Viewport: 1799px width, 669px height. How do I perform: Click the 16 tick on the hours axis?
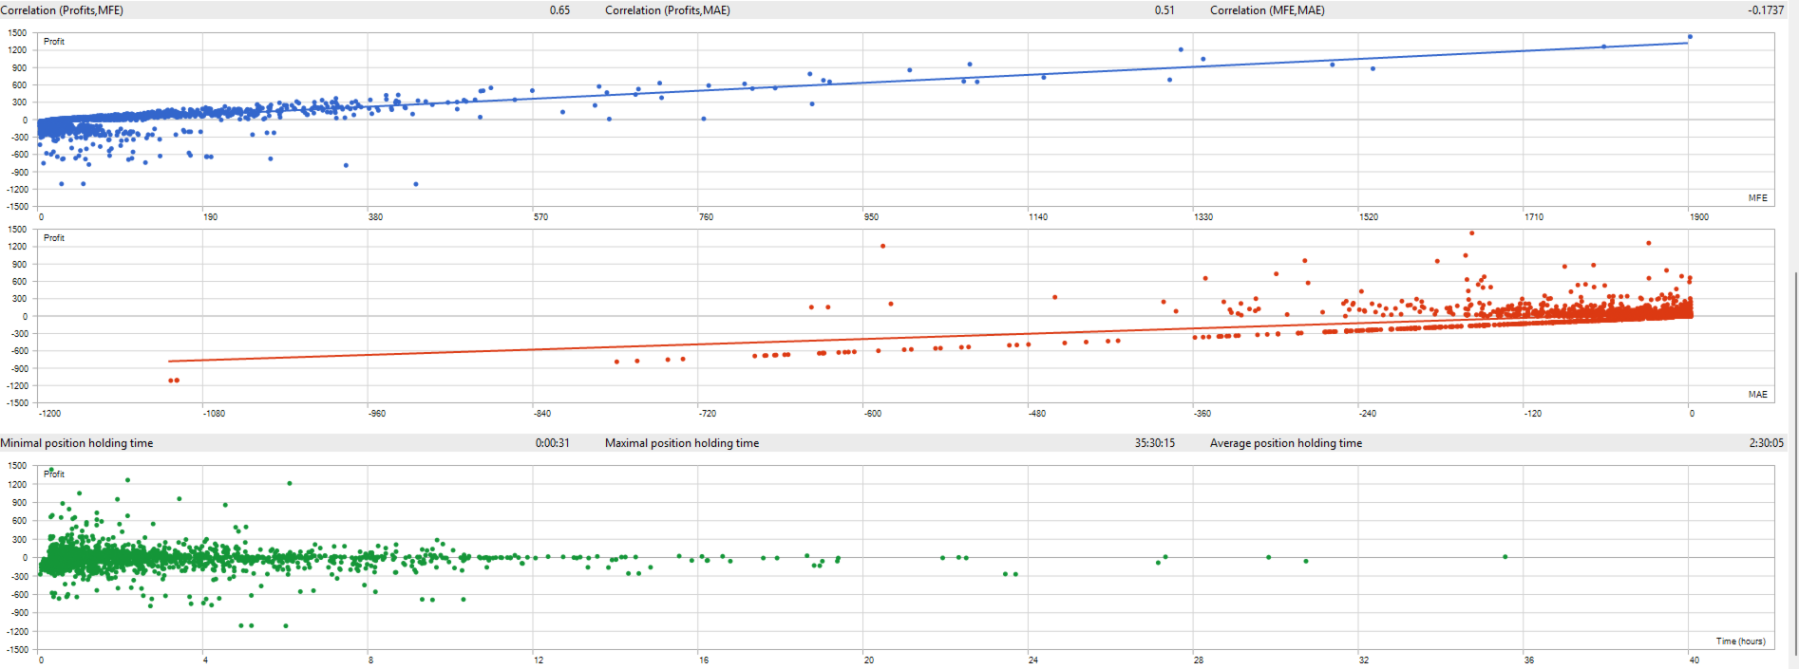pos(703,660)
